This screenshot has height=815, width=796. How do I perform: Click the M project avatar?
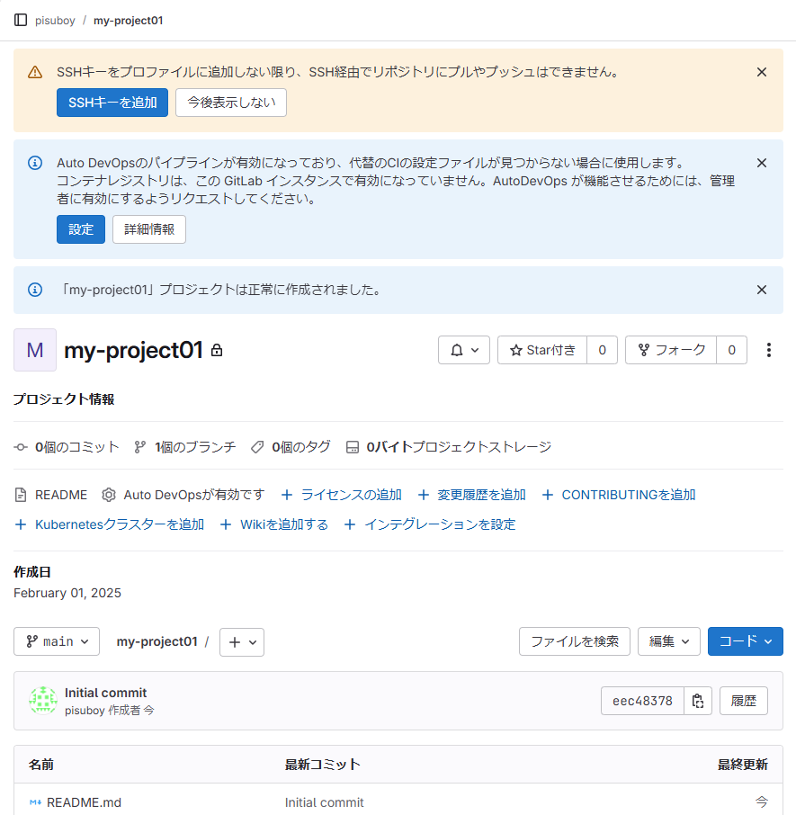35,350
